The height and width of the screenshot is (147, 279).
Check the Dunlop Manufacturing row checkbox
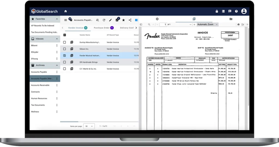[x=65, y=42]
